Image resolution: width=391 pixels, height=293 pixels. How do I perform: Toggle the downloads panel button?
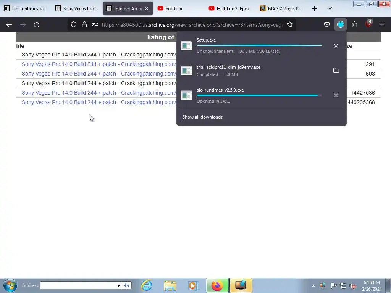point(340,25)
